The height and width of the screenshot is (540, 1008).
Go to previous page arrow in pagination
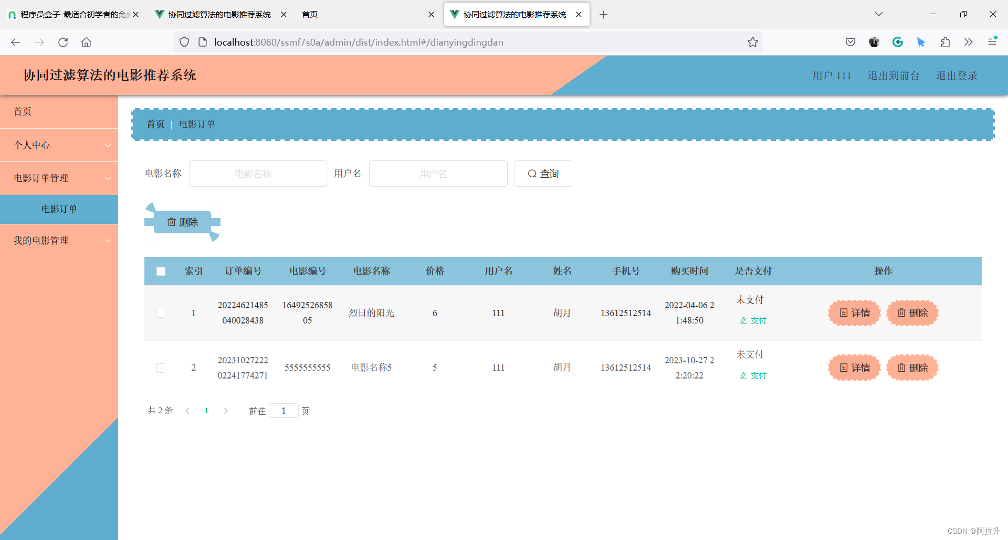coord(187,411)
